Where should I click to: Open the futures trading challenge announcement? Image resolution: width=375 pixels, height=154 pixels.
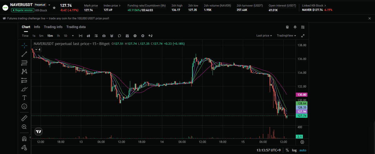click(58, 18)
